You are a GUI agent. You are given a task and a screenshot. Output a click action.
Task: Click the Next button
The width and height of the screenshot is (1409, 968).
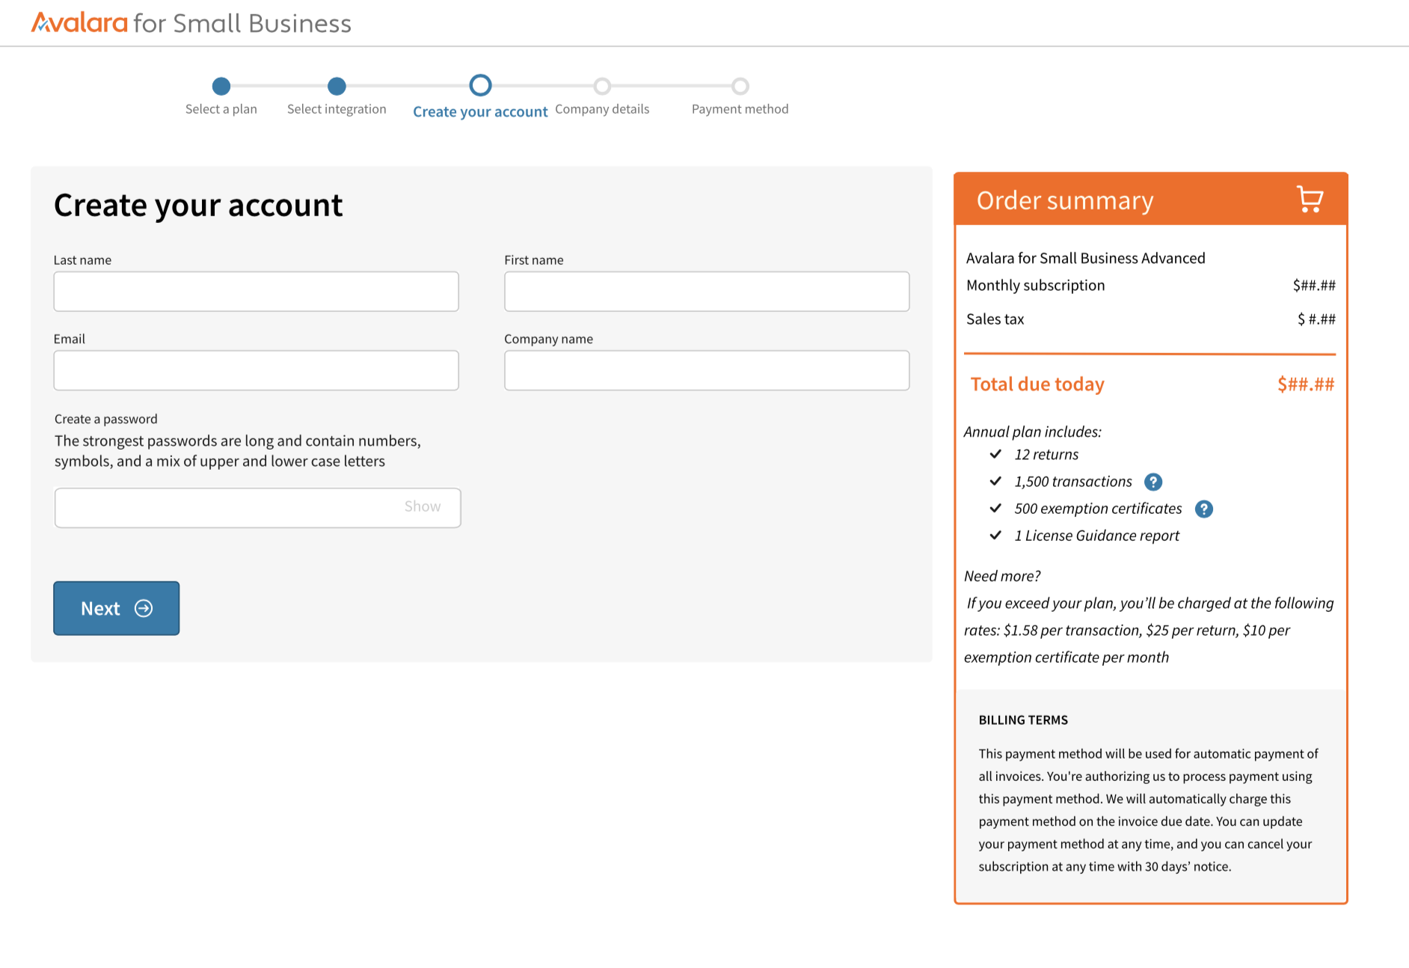pyautogui.click(x=117, y=608)
